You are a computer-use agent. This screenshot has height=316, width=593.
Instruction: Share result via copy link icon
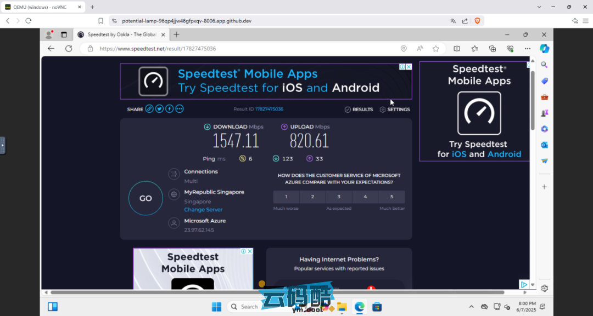coord(149,109)
